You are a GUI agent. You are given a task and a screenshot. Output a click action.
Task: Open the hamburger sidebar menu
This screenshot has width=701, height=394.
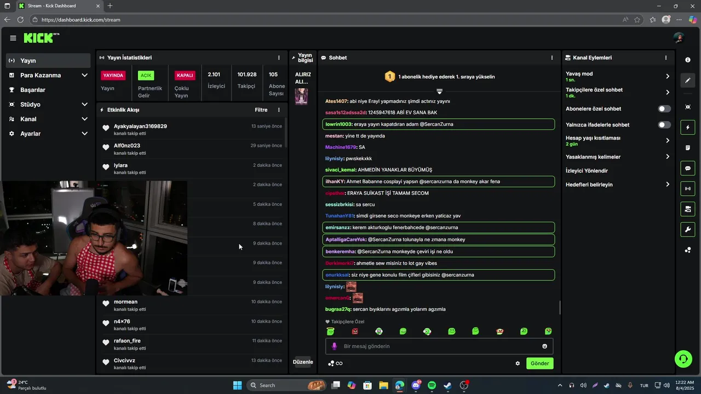(13, 38)
